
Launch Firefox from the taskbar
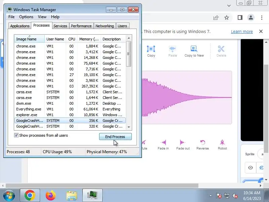(x=51, y=195)
